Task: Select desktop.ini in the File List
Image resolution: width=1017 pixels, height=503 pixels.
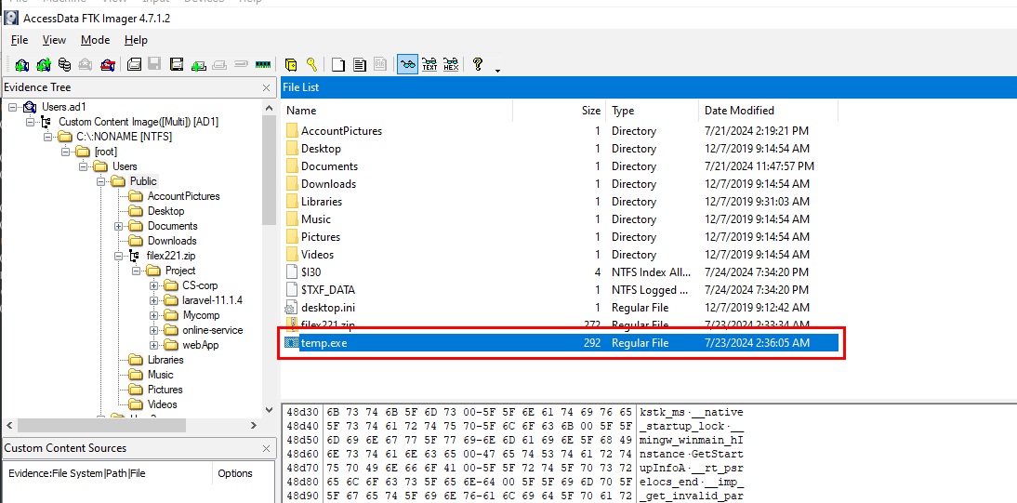Action: [x=327, y=307]
